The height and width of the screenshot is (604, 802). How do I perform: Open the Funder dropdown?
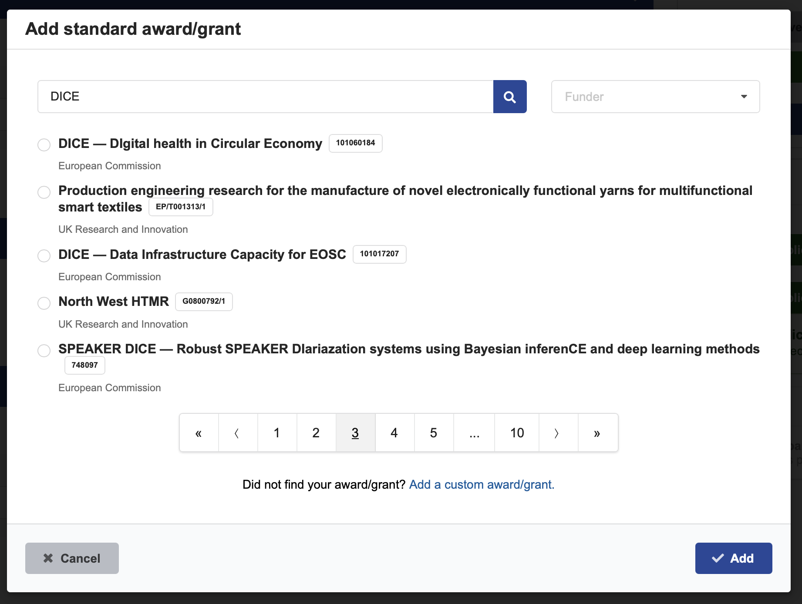click(x=655, y=97)
